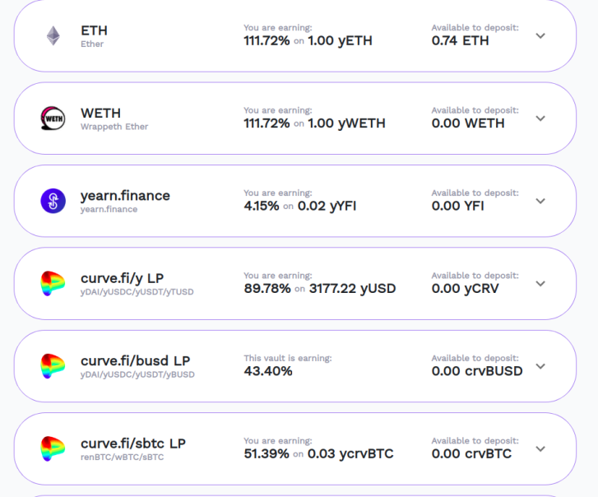
Task: Expand the curve.fi/busd LP chevron
Action: coord(540,366)
